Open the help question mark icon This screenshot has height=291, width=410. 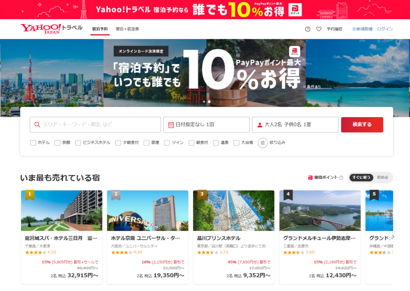(x=308, y=29)
